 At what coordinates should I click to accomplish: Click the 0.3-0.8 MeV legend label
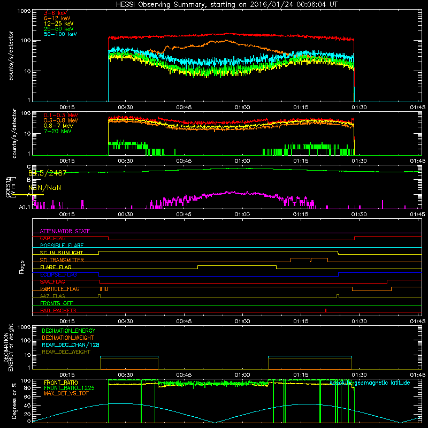[x=61, y=120]
